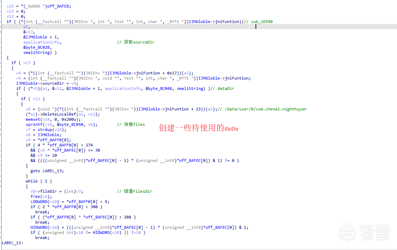Click the sprintf function name
This screenshot has width=397, height=250.
(x=34, y=124)
